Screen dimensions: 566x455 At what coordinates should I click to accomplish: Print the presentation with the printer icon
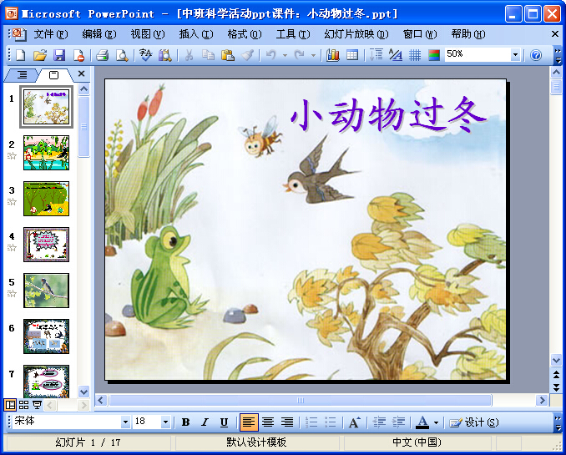(x=103, y=55)
